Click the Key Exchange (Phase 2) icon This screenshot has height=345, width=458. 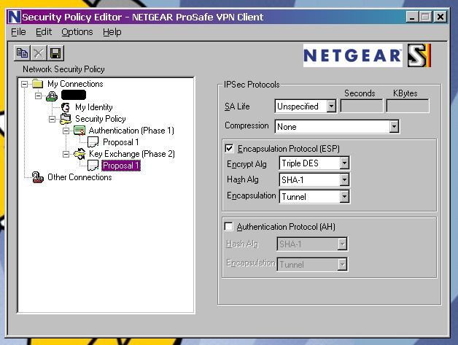(79, 154)
